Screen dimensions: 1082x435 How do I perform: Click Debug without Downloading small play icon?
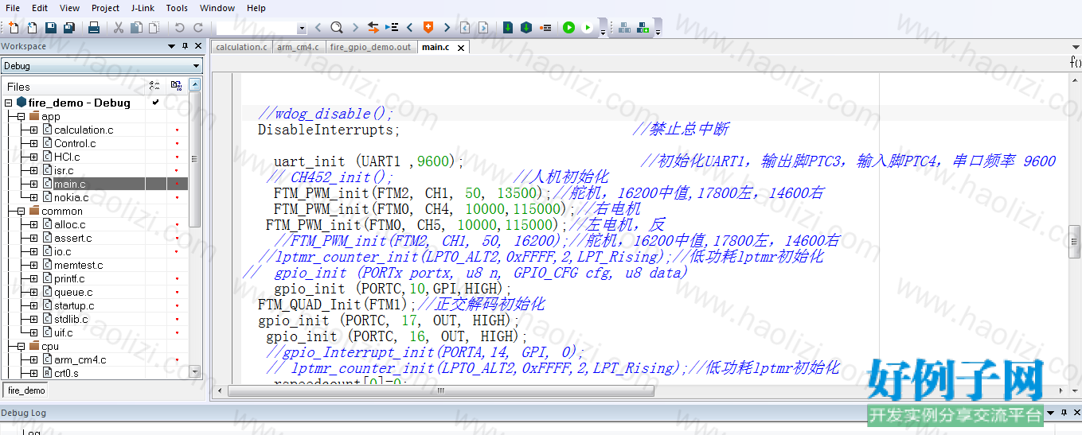588,28
